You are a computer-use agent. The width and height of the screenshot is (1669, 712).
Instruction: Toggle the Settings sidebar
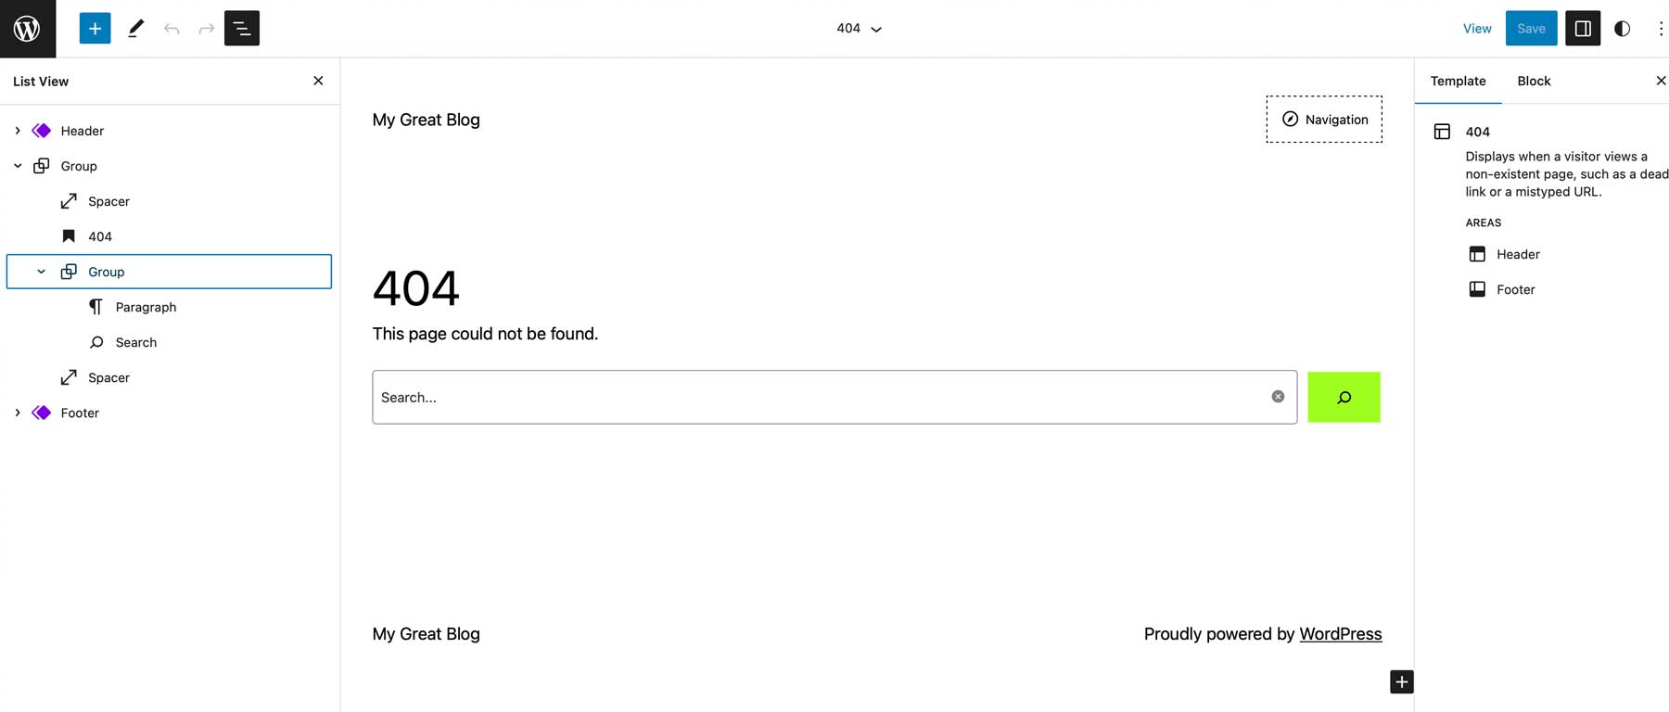pos(1583,28)
